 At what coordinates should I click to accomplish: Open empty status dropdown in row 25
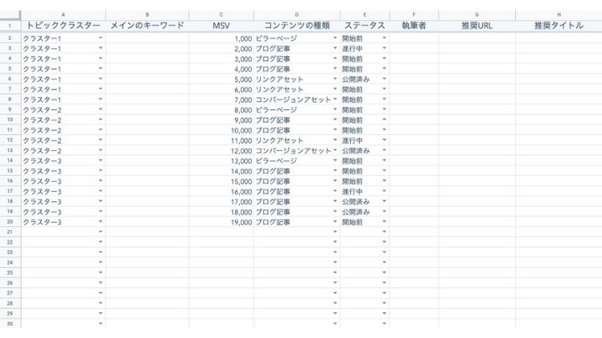(x=384, y=273)
